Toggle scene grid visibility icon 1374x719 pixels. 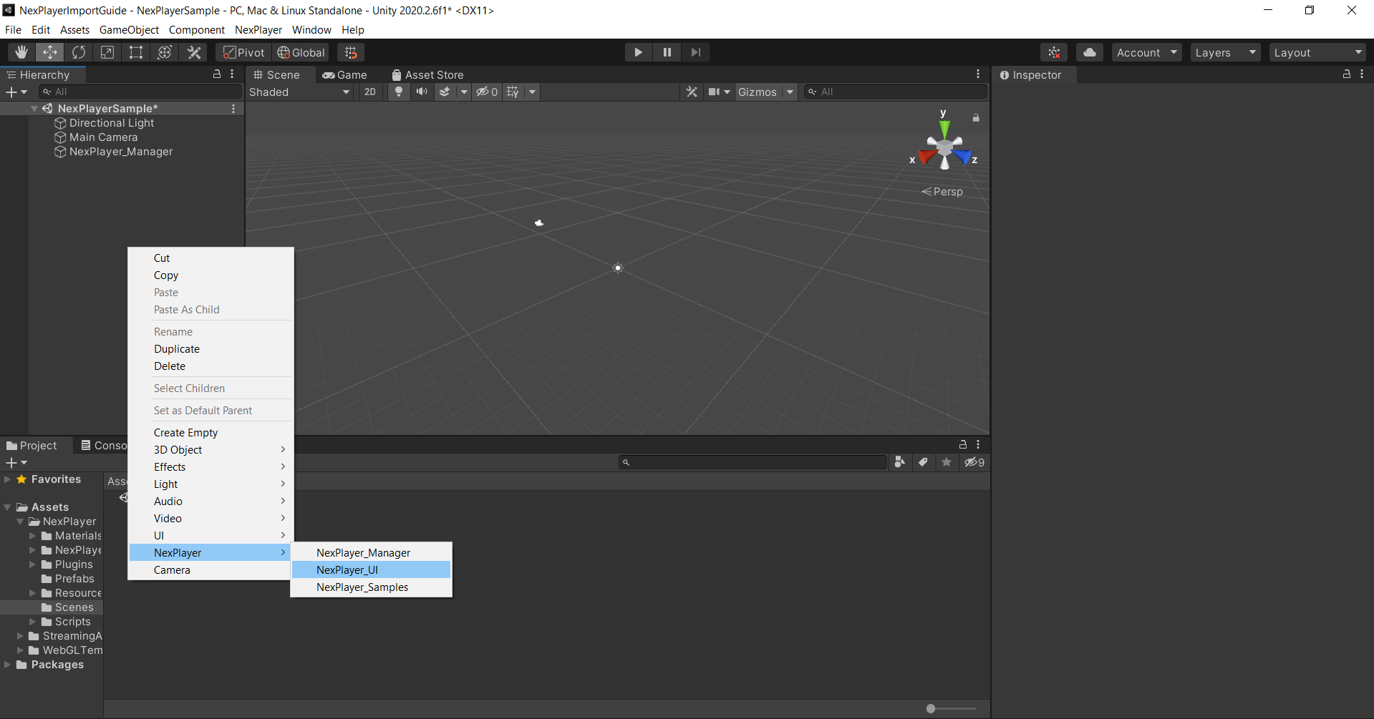513,92
